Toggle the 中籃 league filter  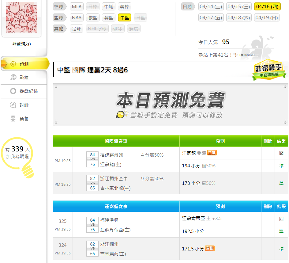(125, 17)
